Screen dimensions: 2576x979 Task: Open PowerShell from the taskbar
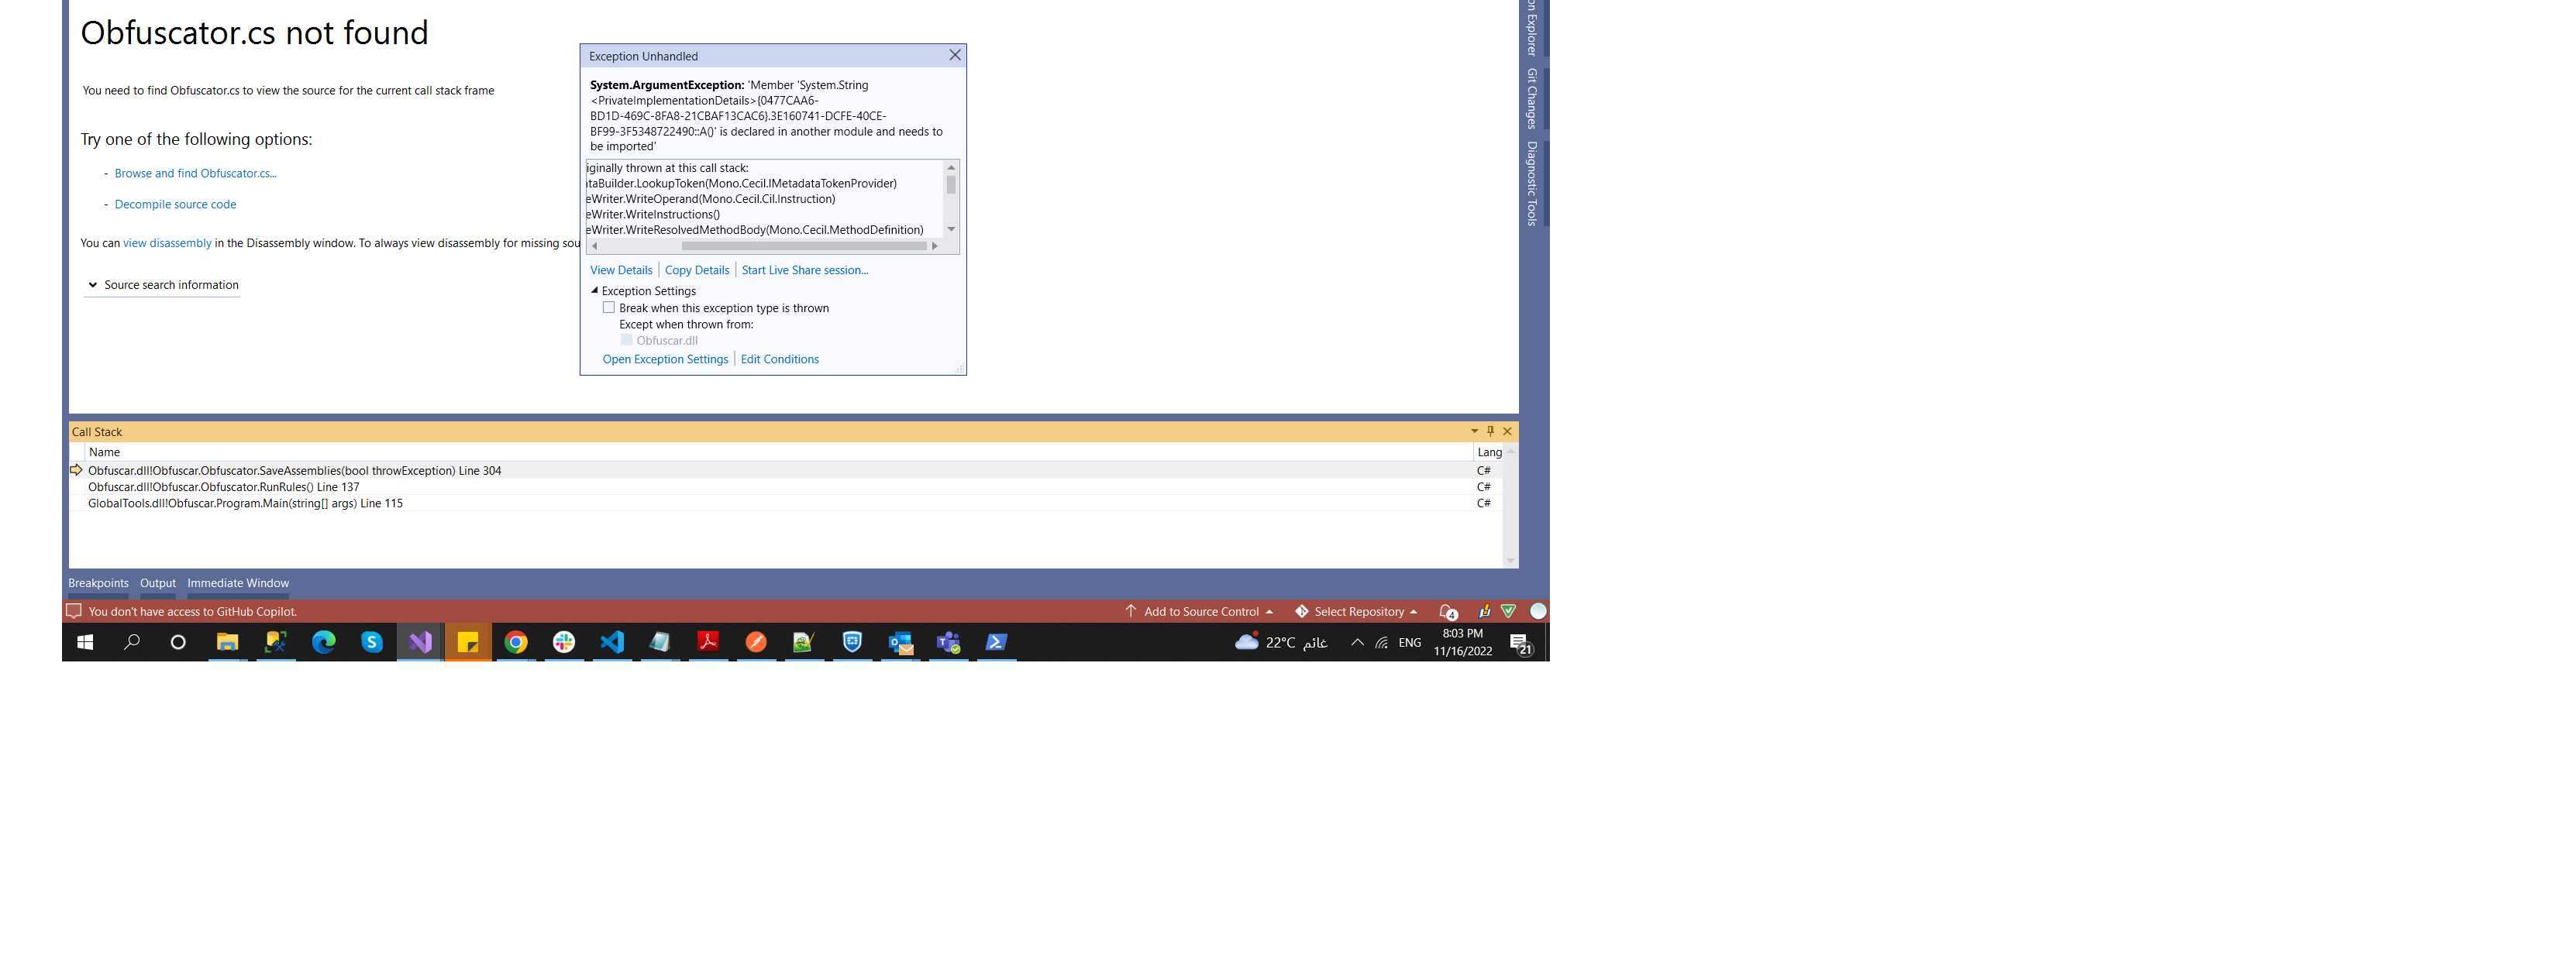[x=996, y=642]
